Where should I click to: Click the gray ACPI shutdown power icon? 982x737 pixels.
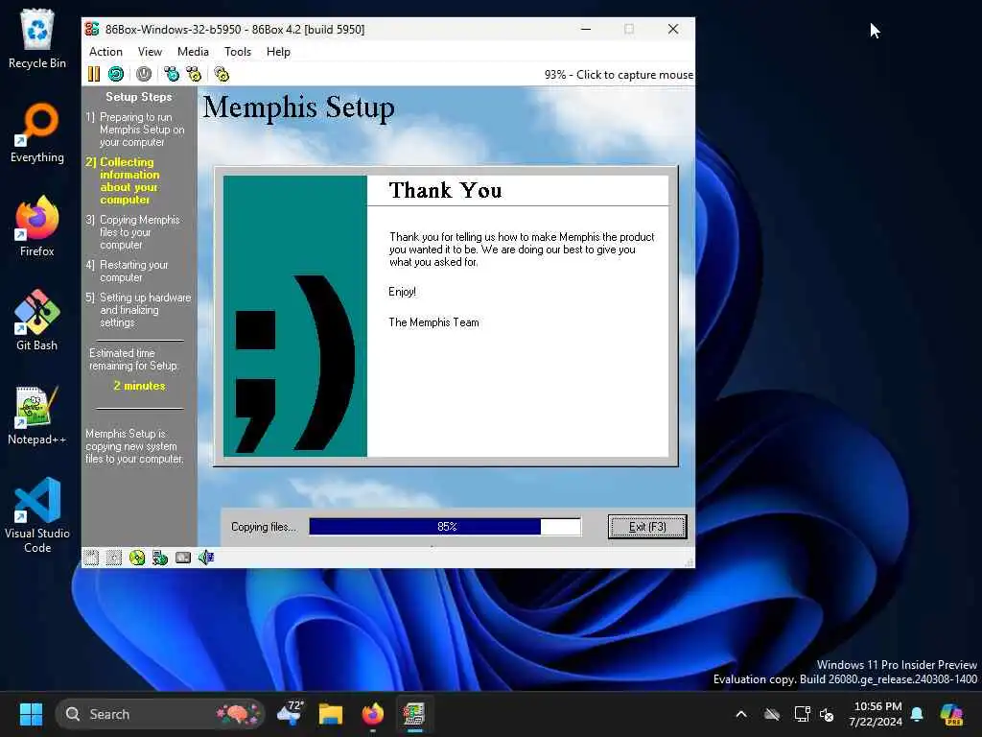[x=144, y=74]
